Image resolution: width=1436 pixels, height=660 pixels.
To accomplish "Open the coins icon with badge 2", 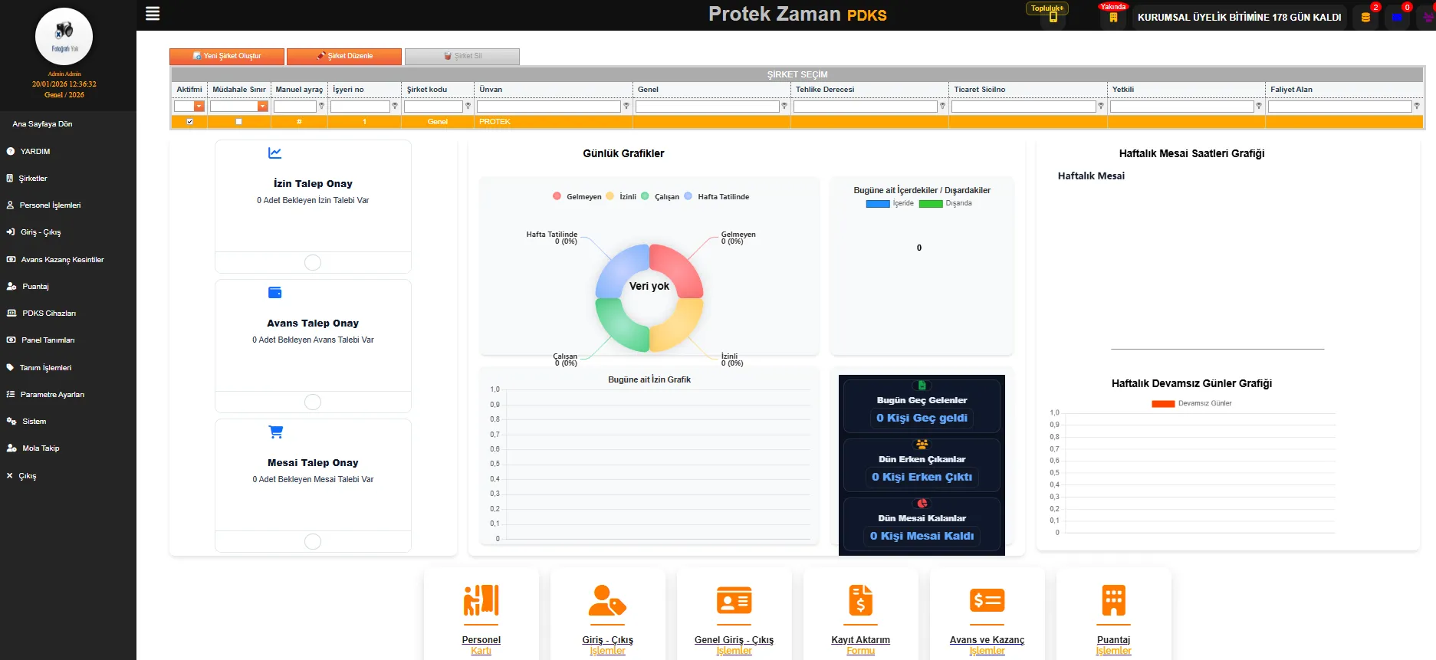I will coord(1365,17).
